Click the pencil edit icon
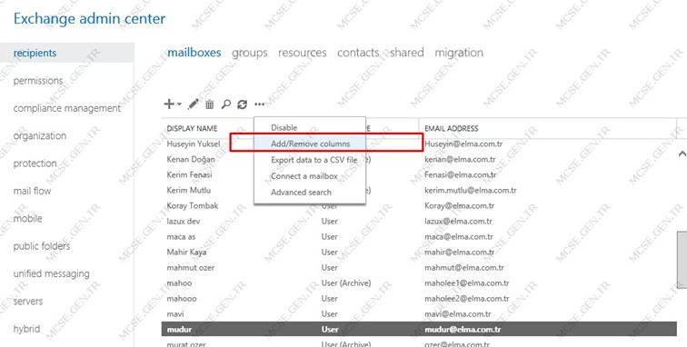This screenshot has height=347, width=687. tap(194, 104)
